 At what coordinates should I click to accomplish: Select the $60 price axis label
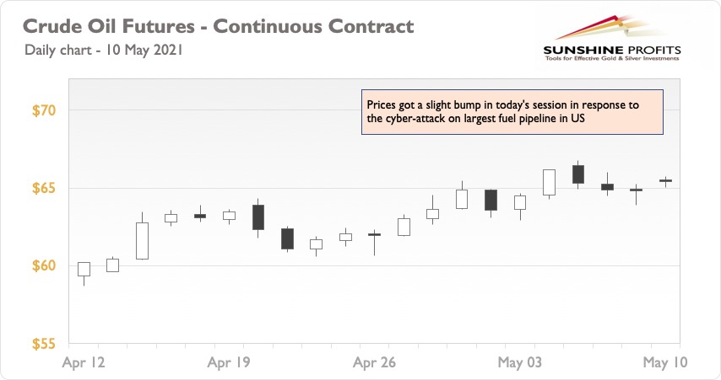click(44, 265)
